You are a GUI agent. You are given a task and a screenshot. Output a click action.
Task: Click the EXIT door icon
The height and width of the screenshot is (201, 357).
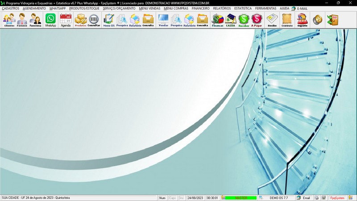(332, 20)
